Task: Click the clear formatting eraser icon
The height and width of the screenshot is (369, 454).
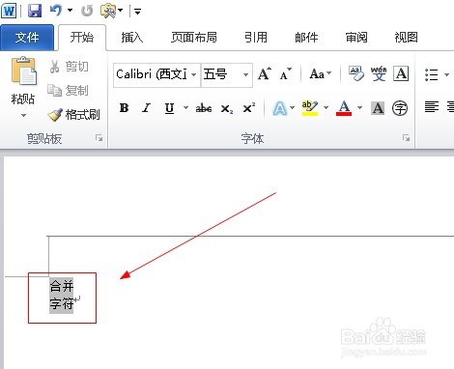Action: 356,73
